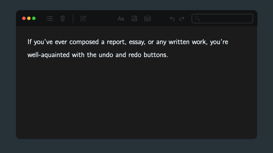The width and height of the screenshot is (273, 153).
Task: Click the word "redo" in the note text
Action: tap(135, 55)
